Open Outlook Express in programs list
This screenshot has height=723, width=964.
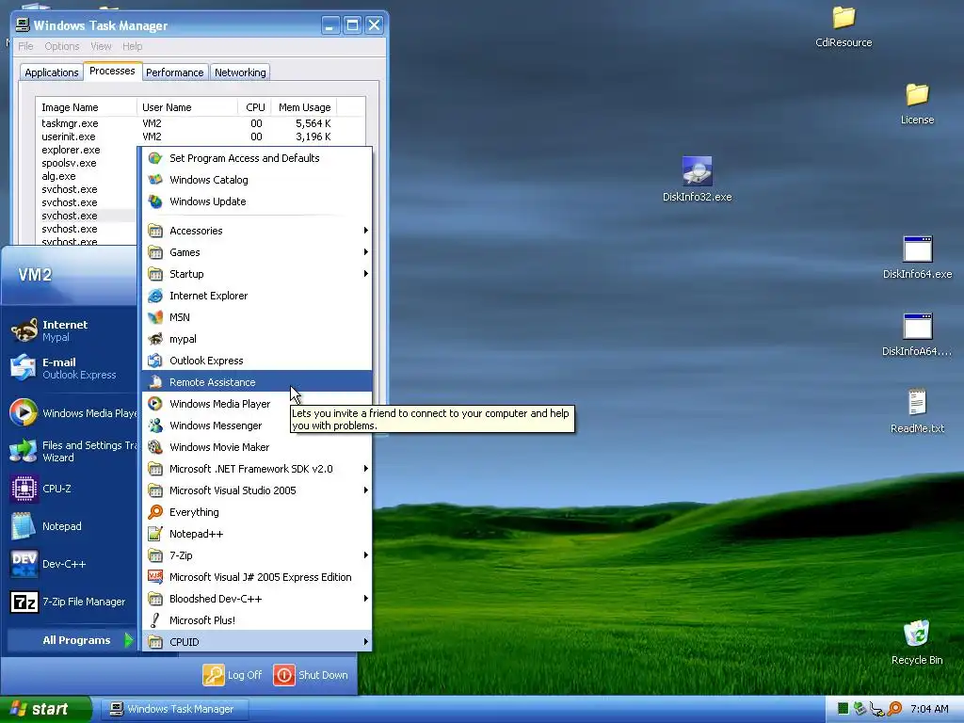click(x=257, y=361)
